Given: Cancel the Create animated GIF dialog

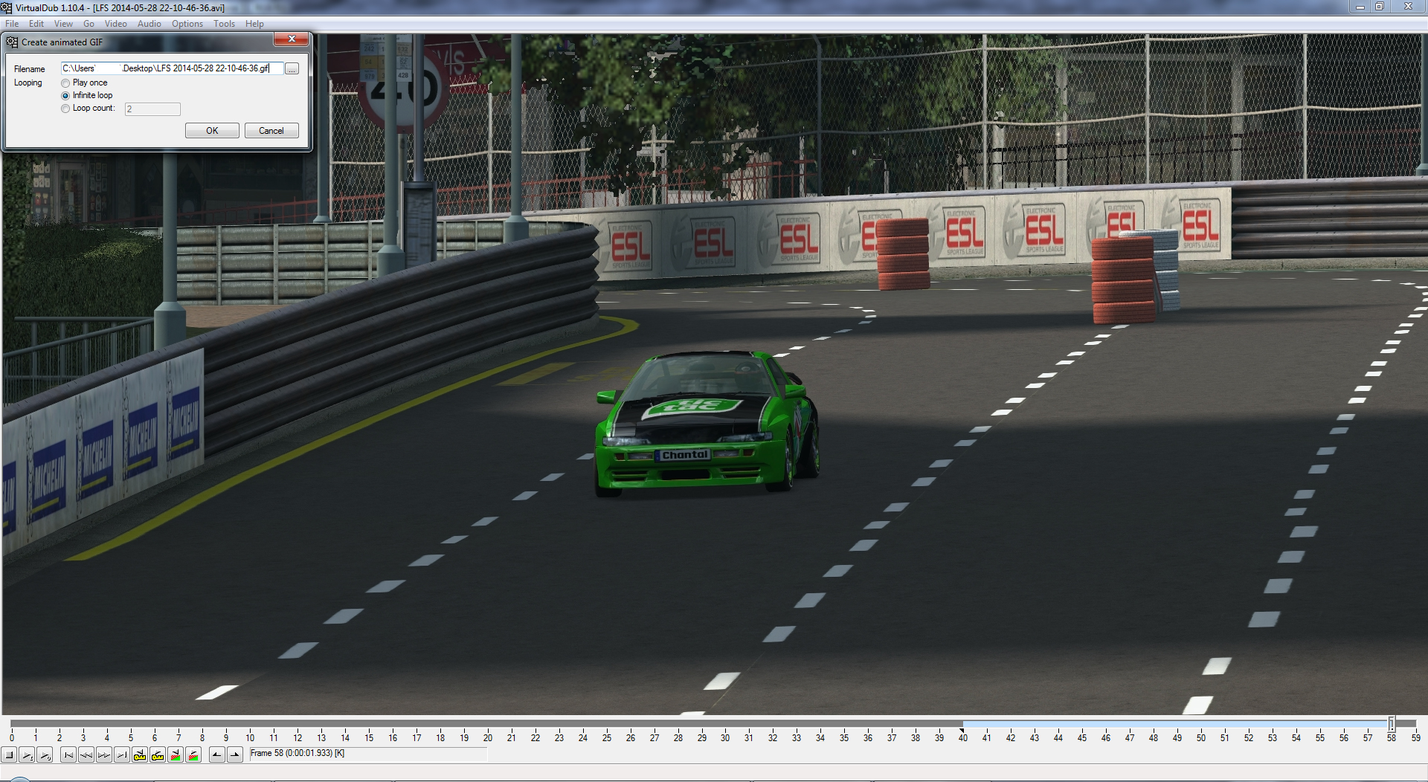Looking at the screenshot, I should (x=271, y=131).
